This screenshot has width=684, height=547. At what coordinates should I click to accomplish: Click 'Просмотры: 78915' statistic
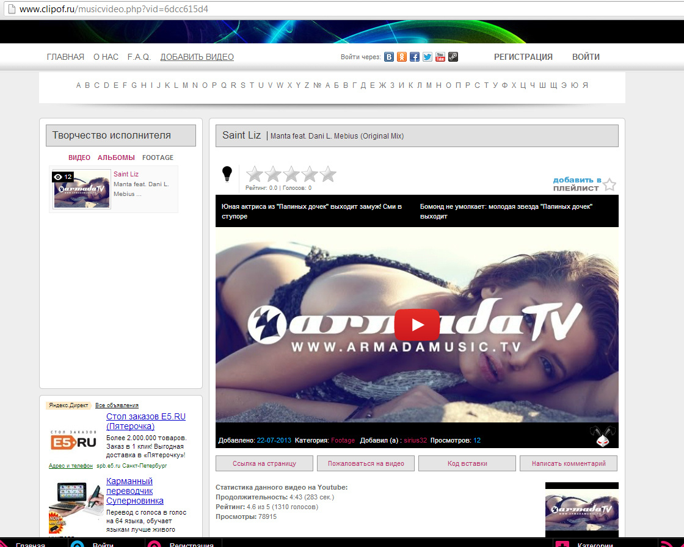(246, 517)
